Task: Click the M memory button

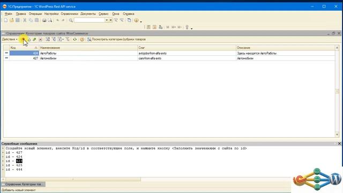Action: point(168,27)
